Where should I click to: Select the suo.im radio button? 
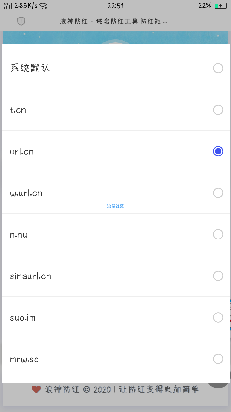218,317
